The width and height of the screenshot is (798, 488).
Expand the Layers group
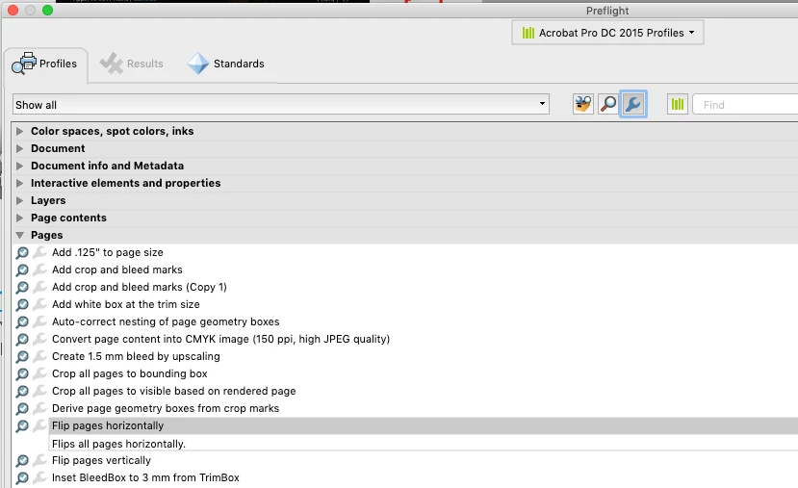coord(19,200)
